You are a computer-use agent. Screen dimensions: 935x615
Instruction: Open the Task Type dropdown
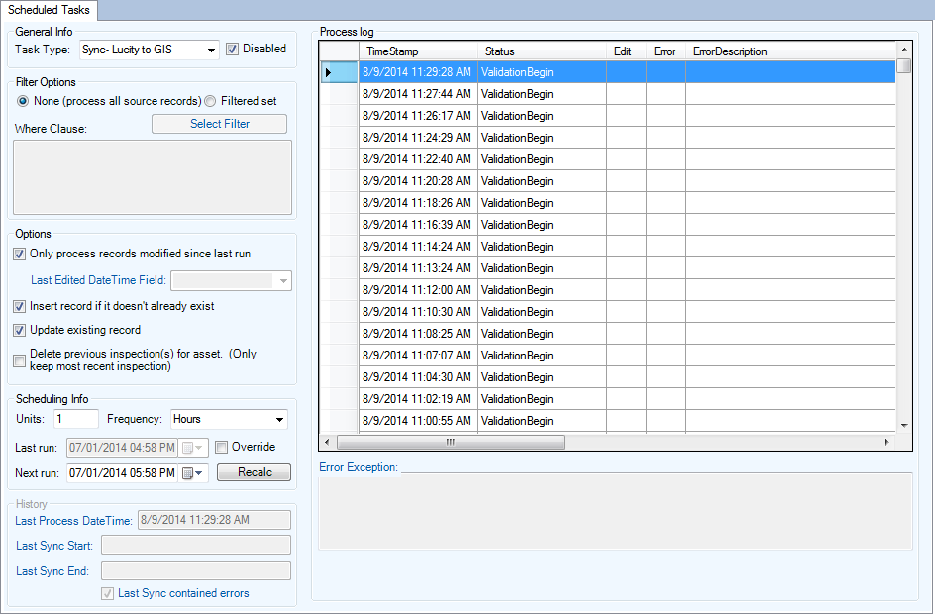211,51
